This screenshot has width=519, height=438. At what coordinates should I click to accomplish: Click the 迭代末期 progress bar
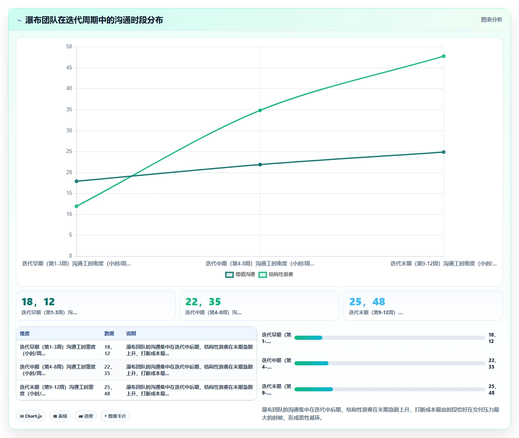pos(390,389)
